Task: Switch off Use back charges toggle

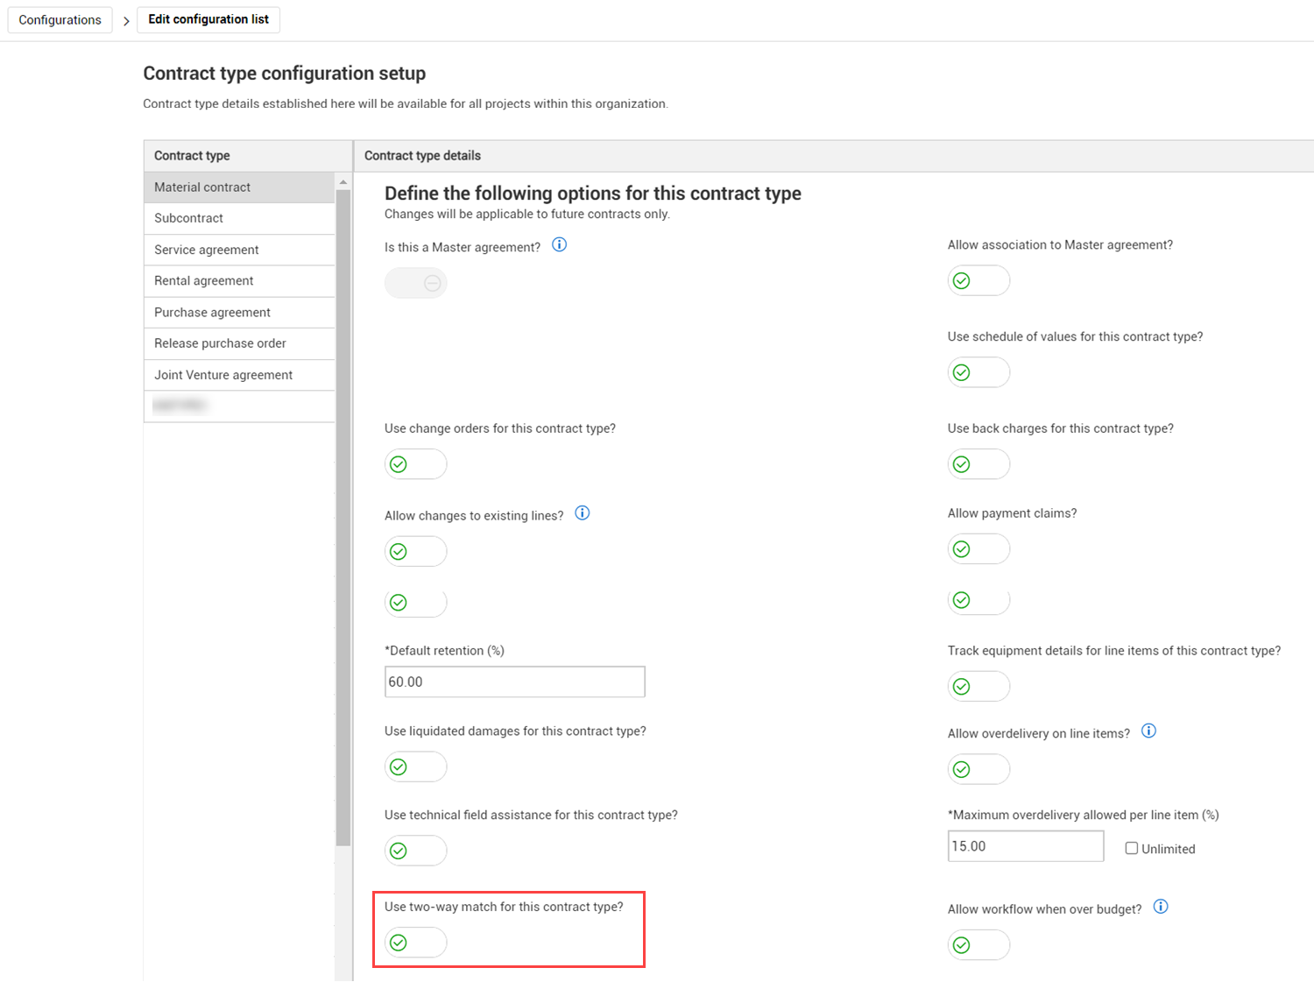Action: 978,464
